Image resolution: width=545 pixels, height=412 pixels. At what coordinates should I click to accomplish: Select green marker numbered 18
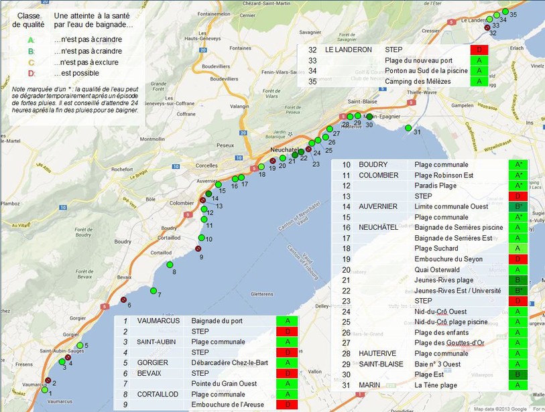pyautogui.click(x=261, y=167)
